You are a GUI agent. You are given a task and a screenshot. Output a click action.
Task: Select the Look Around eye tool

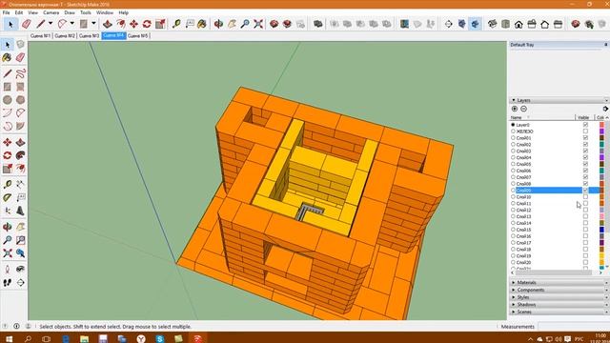[x=21, y=269]
